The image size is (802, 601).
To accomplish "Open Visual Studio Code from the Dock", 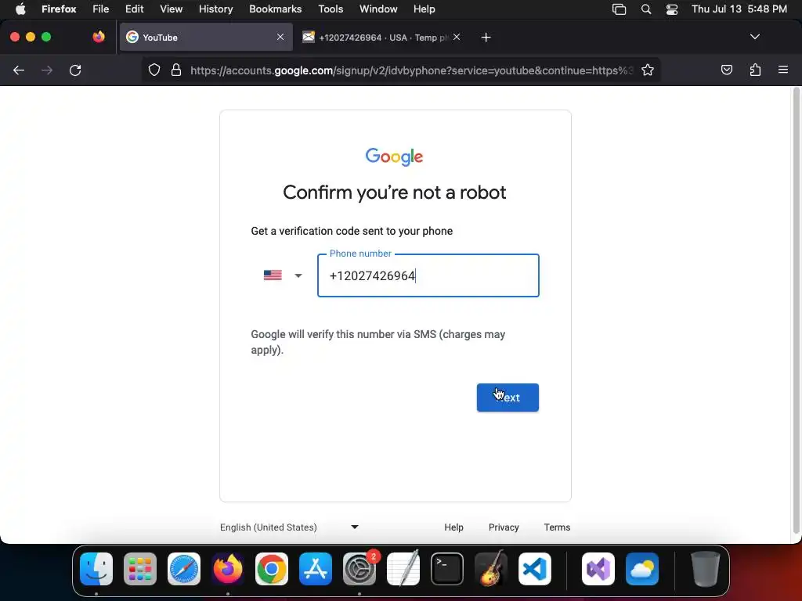I will tap(535, 569).
